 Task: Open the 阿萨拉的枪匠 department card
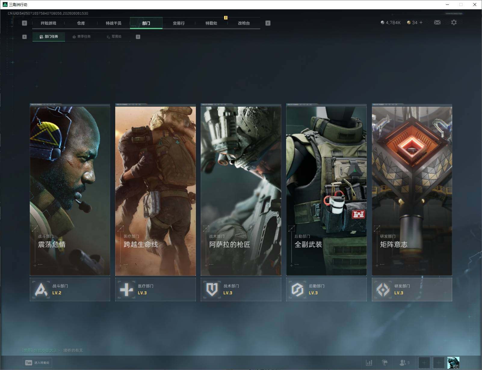(241, 190)
